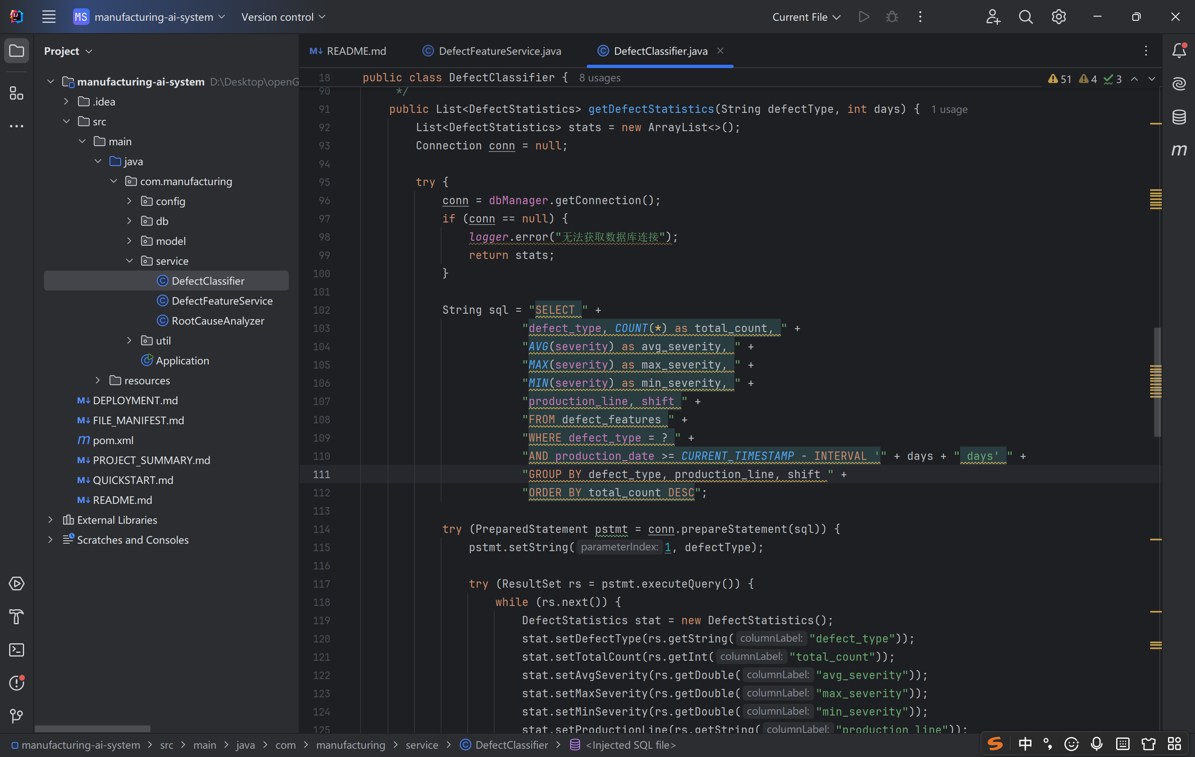Open the Terminal tool window

click(x=16, y=650)
